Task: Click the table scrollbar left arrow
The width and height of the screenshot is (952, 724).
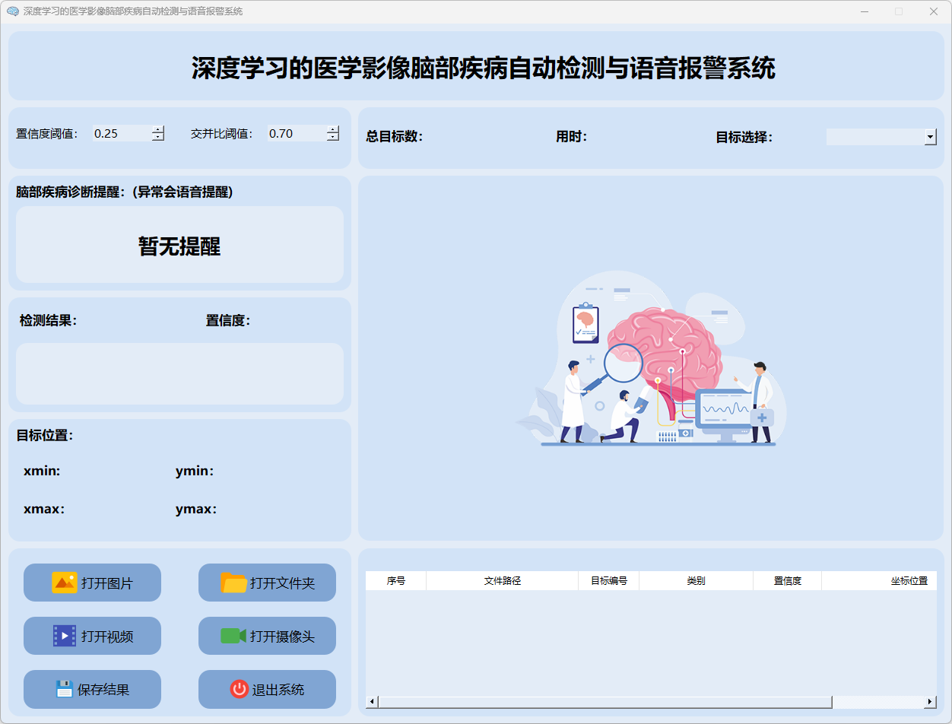Action: click(372, 701)
